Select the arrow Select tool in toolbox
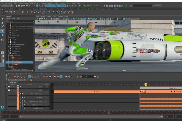This screenshot has height=121, width=182. click(3, 18)
